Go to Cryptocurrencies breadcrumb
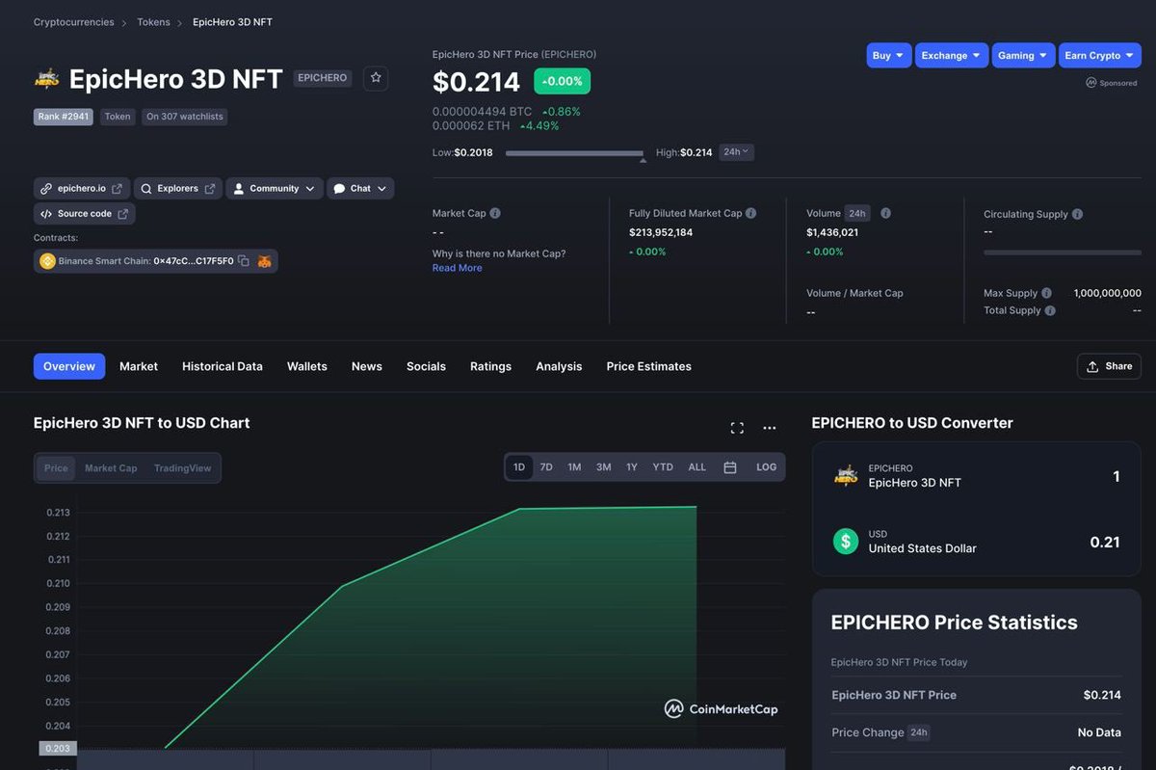Screen dimensions: 1156x770 coord(73,22)
